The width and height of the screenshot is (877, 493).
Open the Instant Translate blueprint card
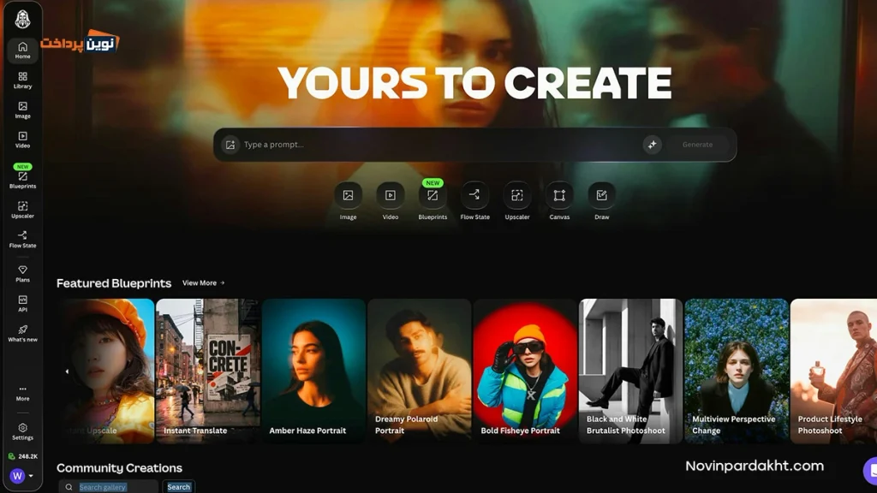coord(207,371)
